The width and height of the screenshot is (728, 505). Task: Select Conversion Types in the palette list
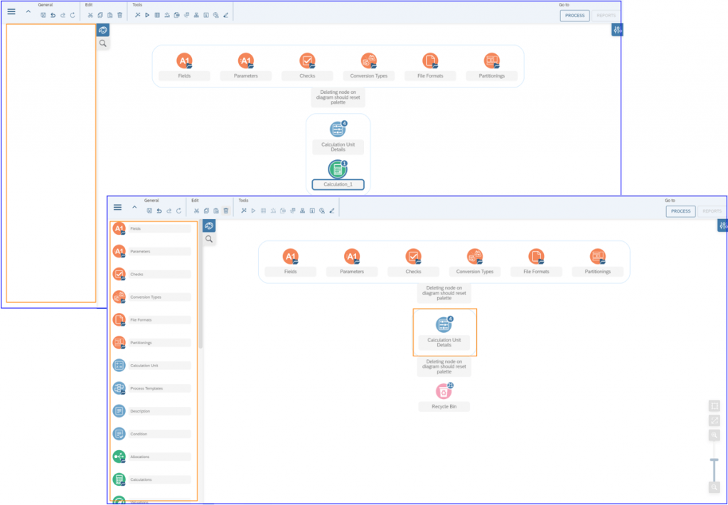coord(152,297)
